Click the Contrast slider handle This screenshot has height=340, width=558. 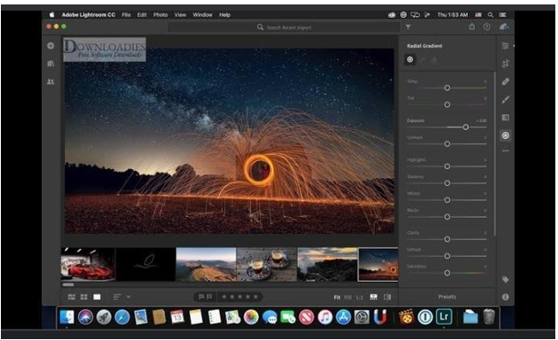[x=447, y=143]
